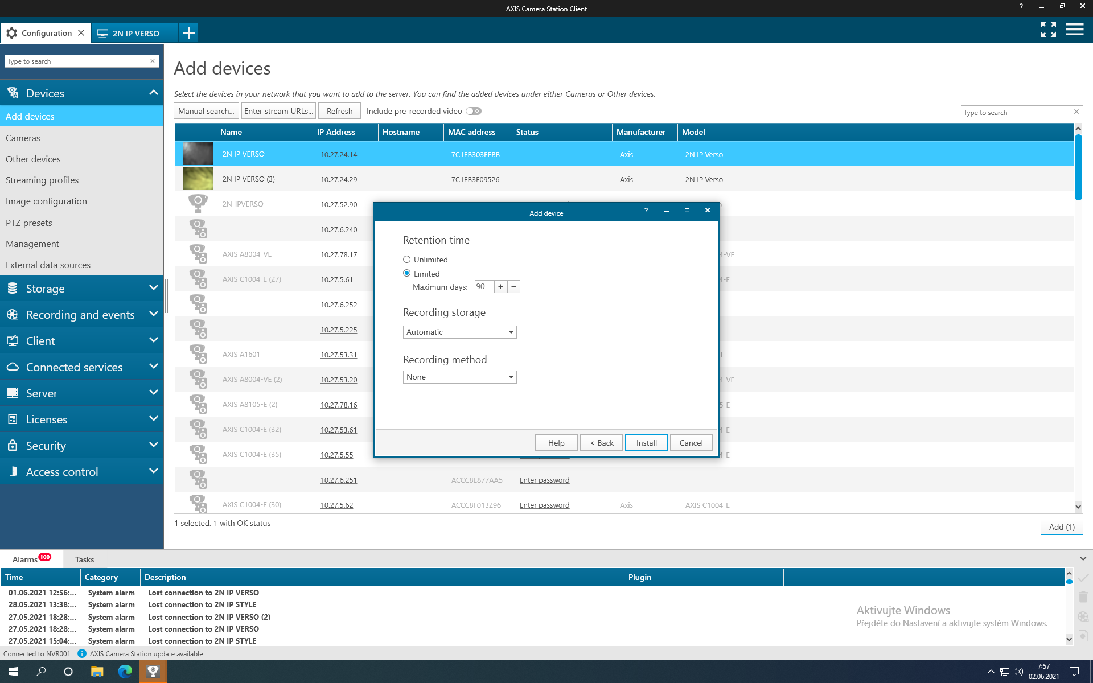Viewport: 1093px width, 683px height.
Task: Expand the Access control section
Action: pos(153,471)
